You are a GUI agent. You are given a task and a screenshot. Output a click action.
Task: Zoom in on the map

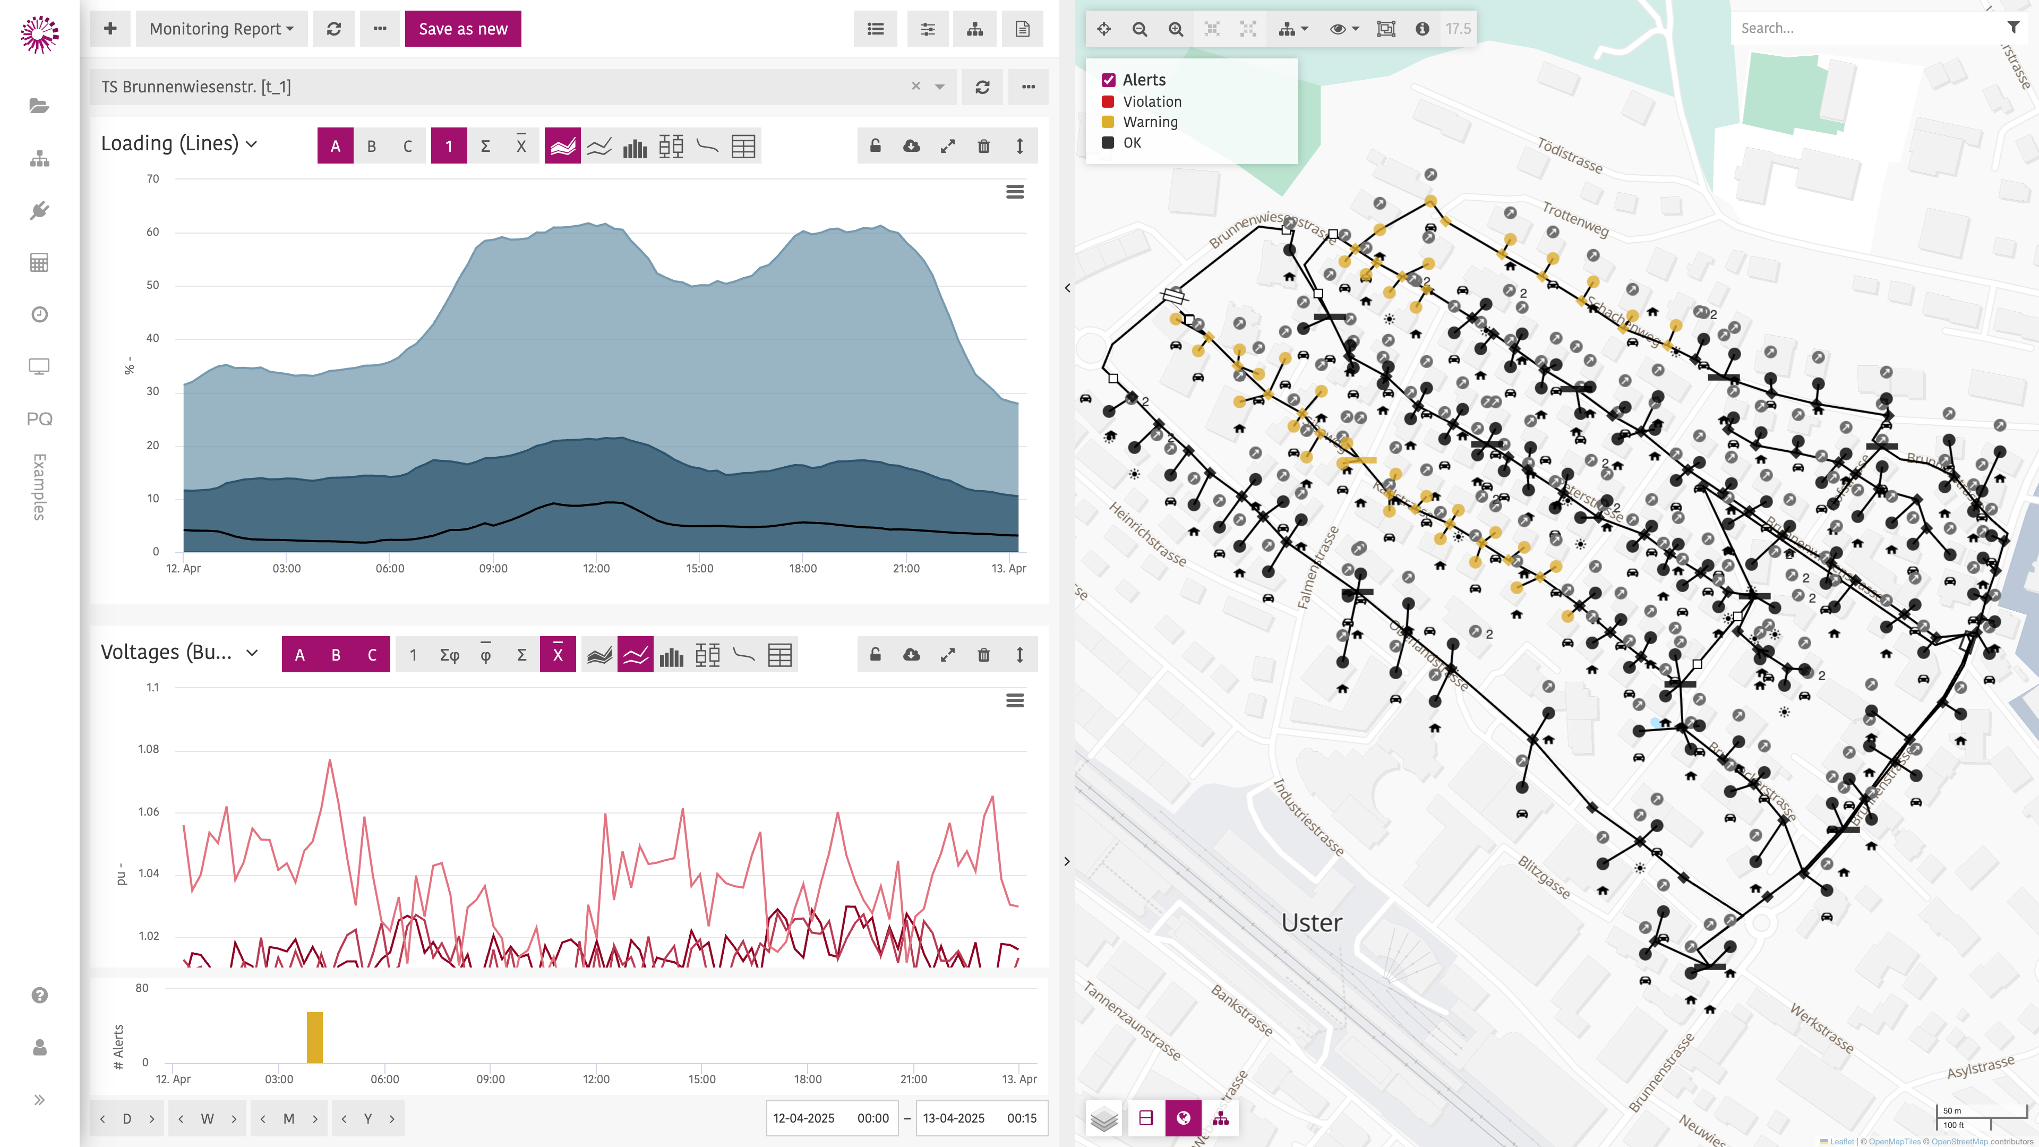1176,29
